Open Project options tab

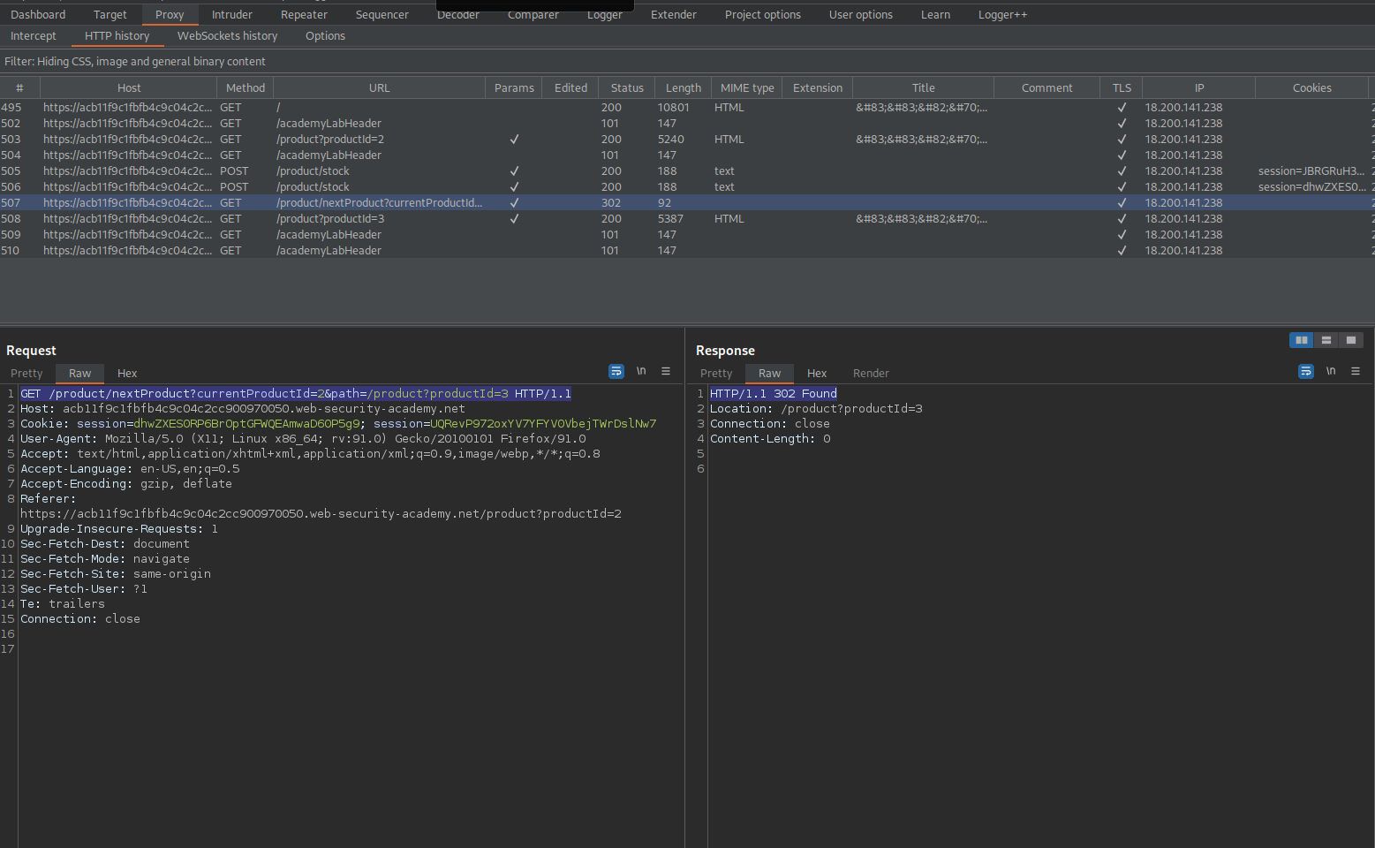[x=763, y=15]
